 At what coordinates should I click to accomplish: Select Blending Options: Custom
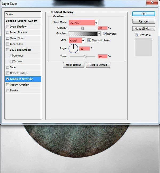tap(23, 21)
